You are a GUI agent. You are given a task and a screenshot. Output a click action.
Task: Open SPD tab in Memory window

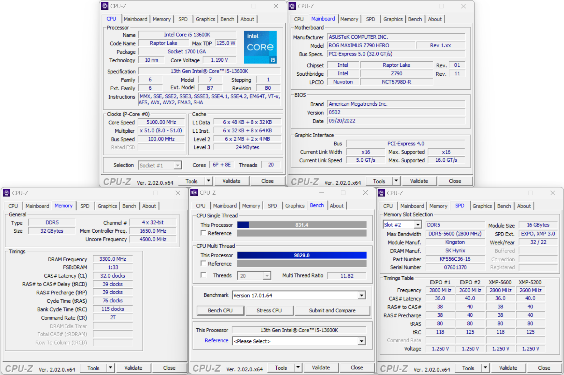85,206
